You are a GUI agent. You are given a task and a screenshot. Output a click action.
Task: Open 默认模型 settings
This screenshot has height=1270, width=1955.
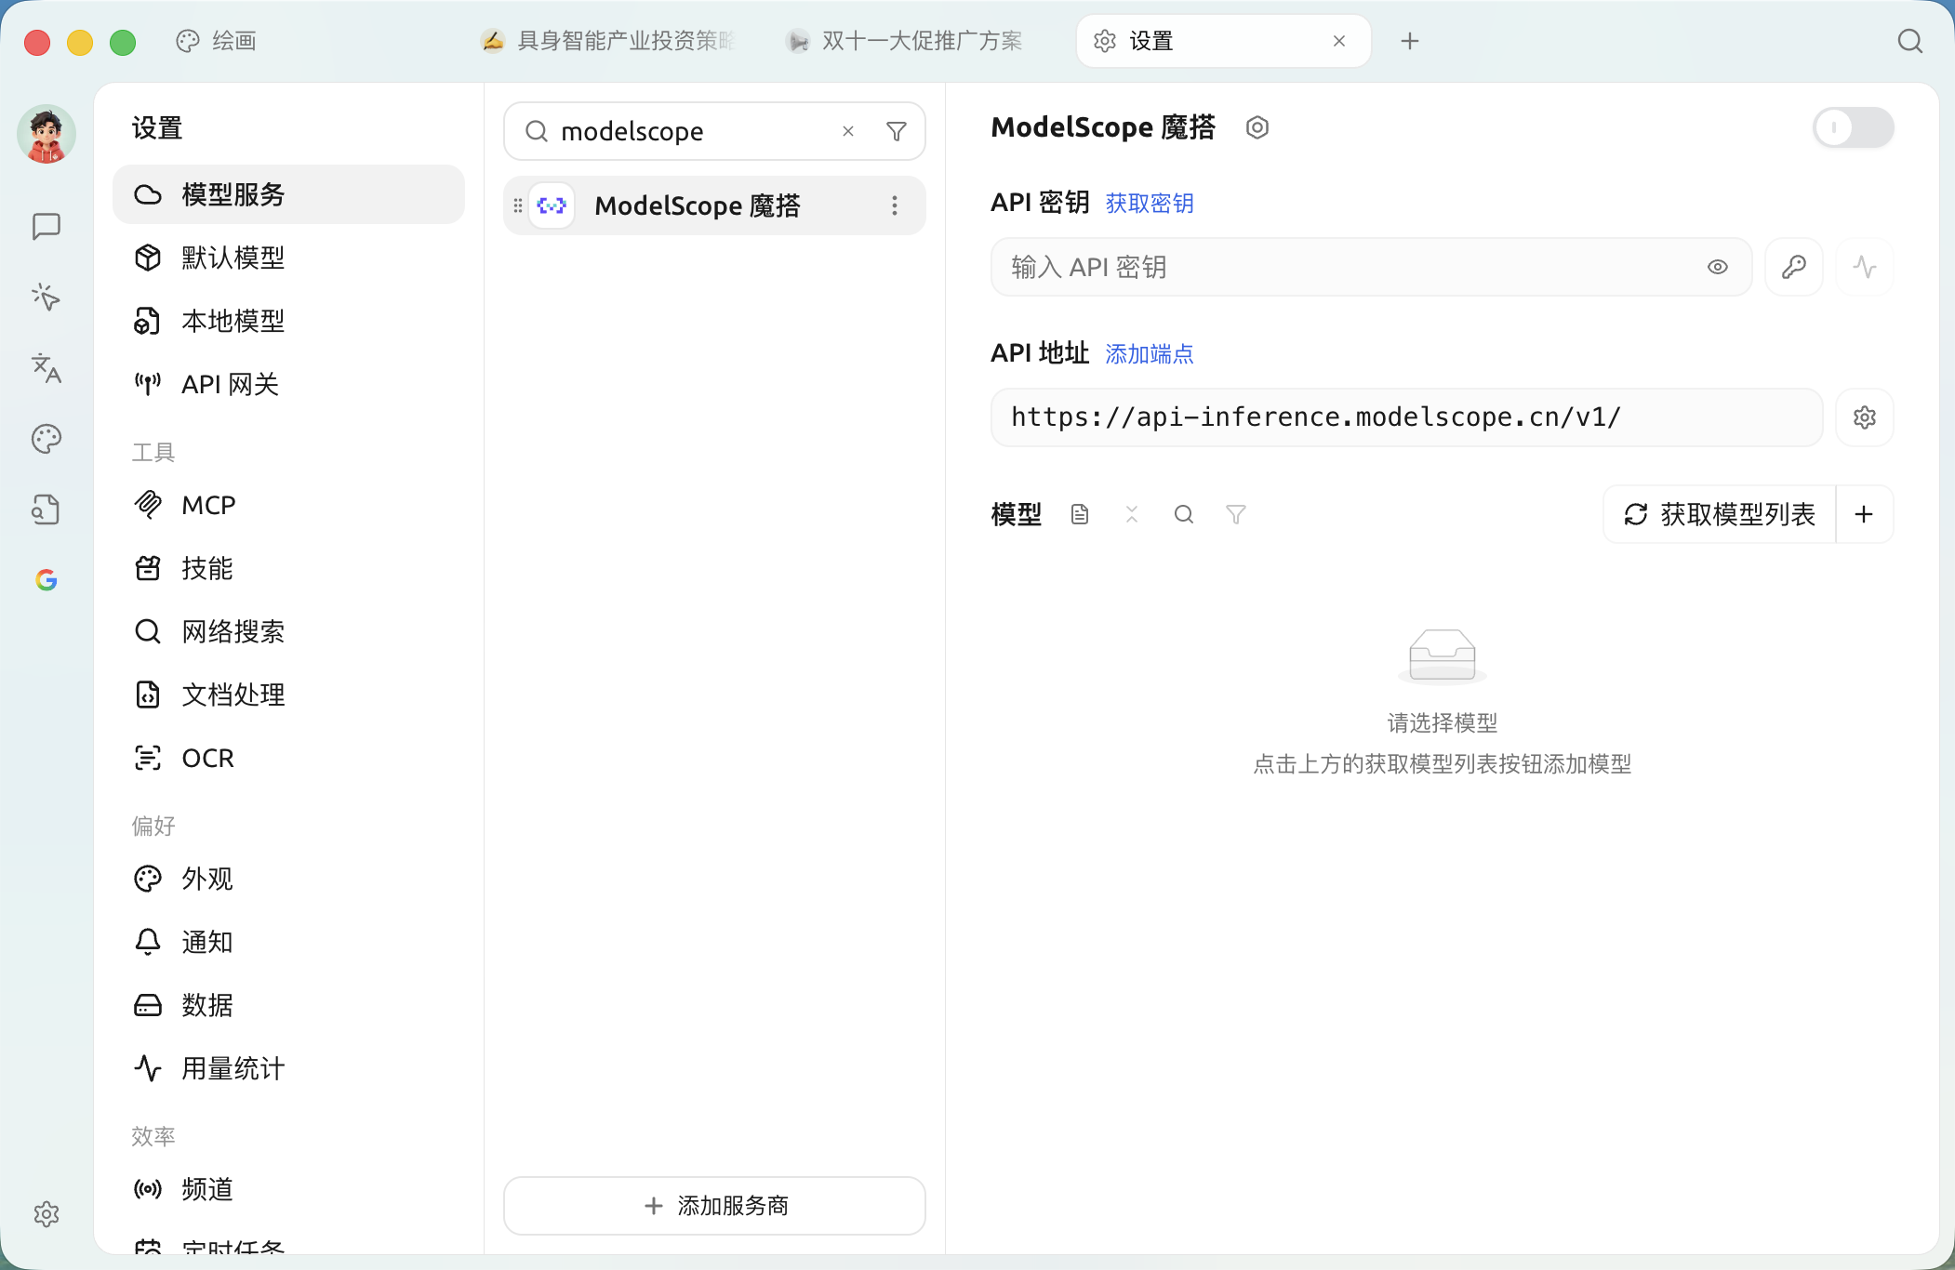pos(288,258)
